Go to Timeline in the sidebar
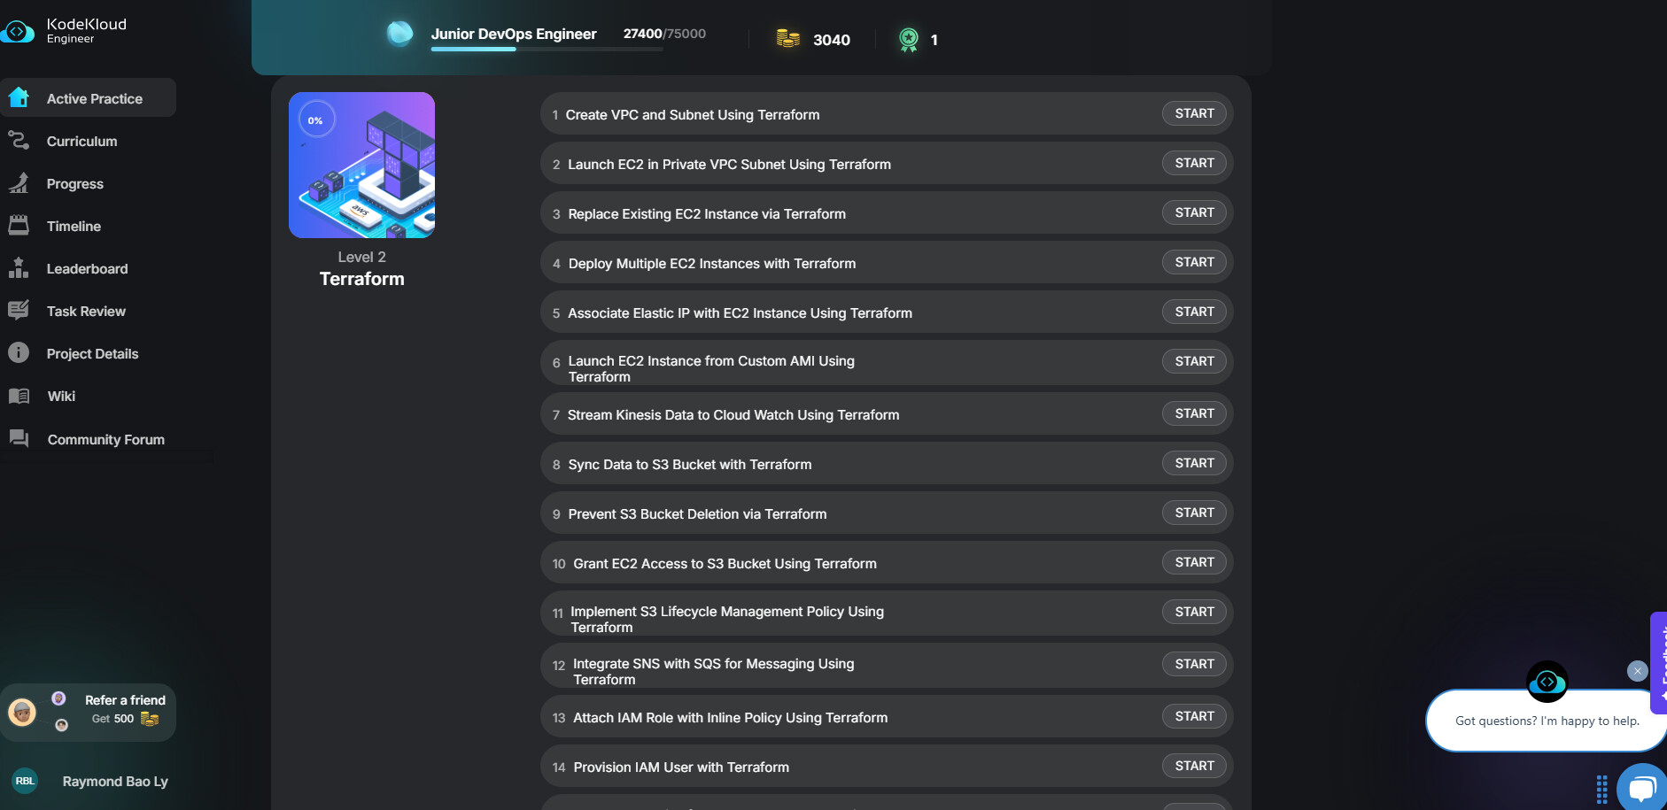The height and width of the screenshot is (810, 1667). coord(74,226)
